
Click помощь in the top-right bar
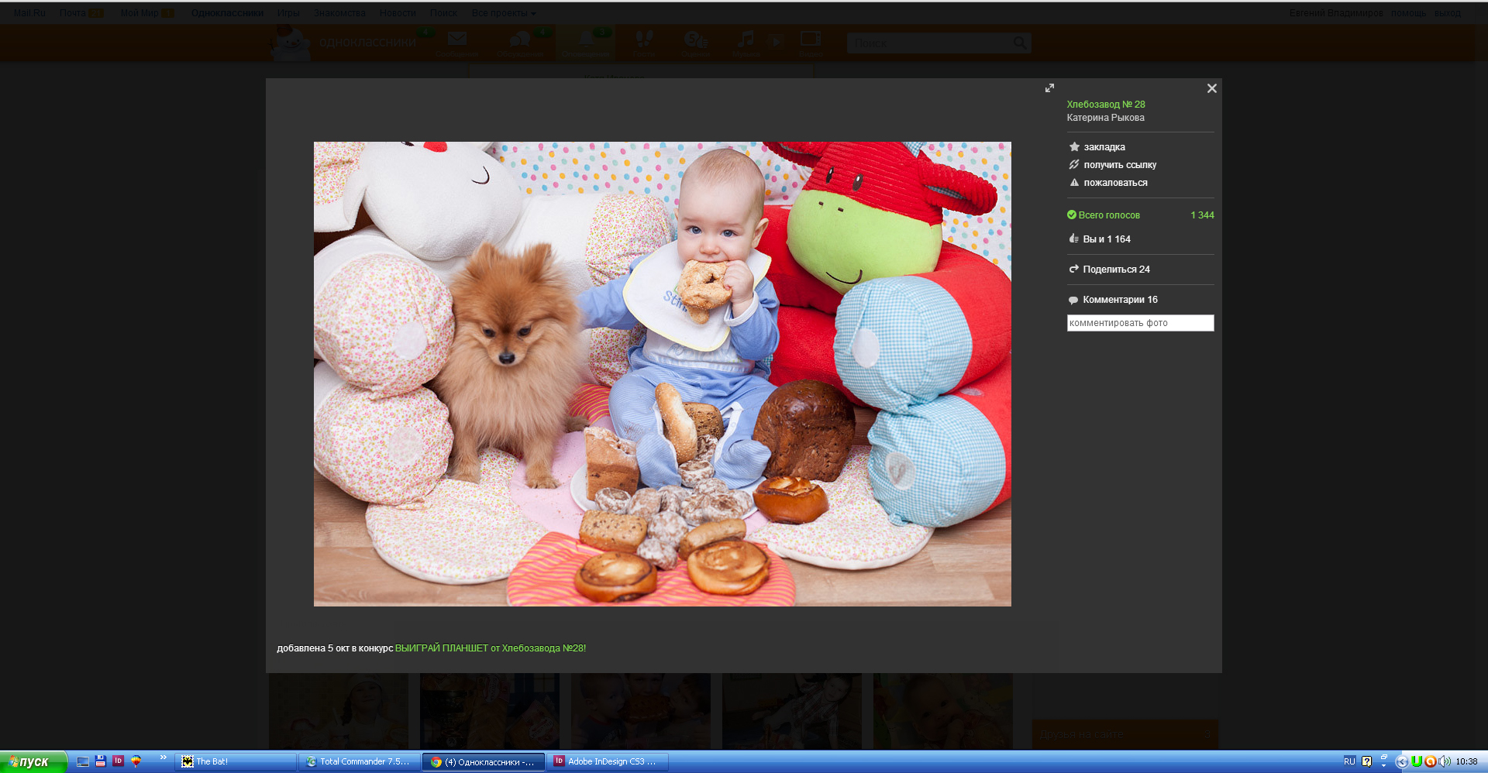pos(1408,13)
